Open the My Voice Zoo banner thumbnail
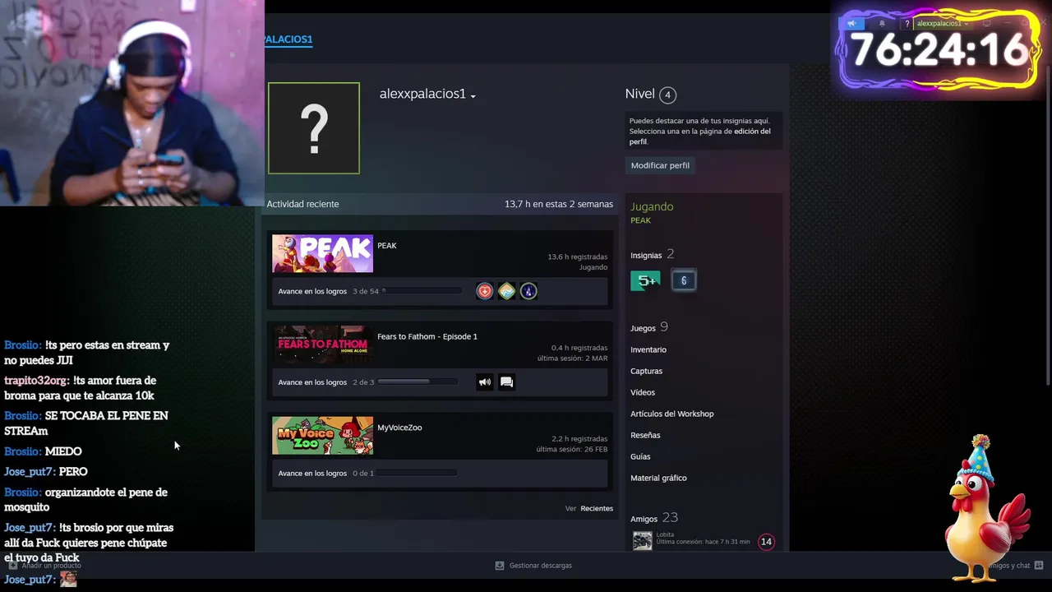The image size is (1052, 592). pyautogui.click(x=322, y=436)
